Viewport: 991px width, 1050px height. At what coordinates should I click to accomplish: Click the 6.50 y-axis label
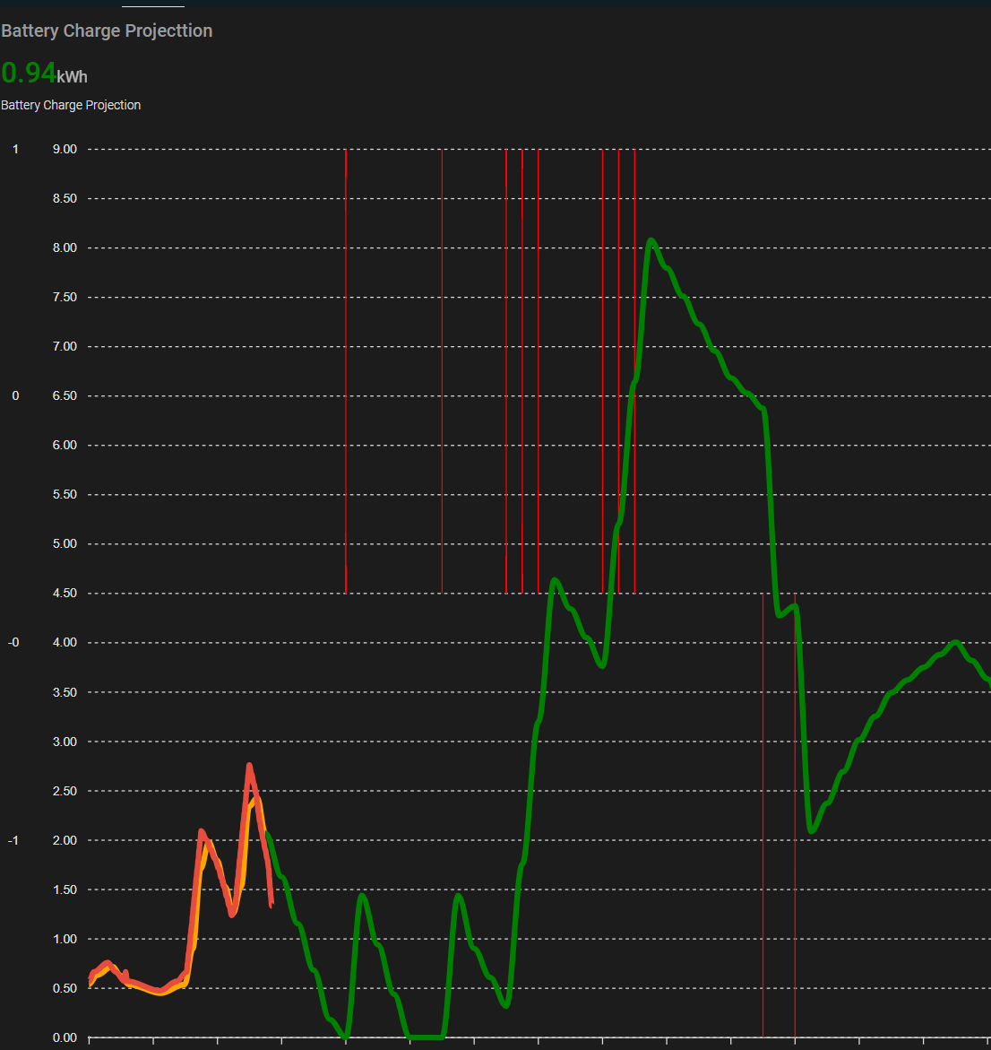click(65, 395)
